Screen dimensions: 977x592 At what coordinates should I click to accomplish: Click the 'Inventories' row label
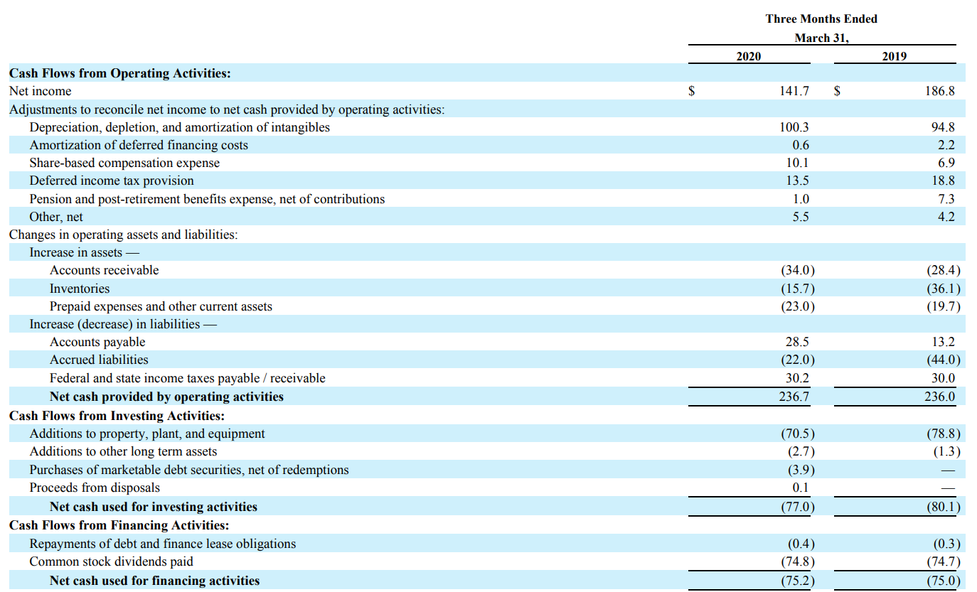point(80,289)
